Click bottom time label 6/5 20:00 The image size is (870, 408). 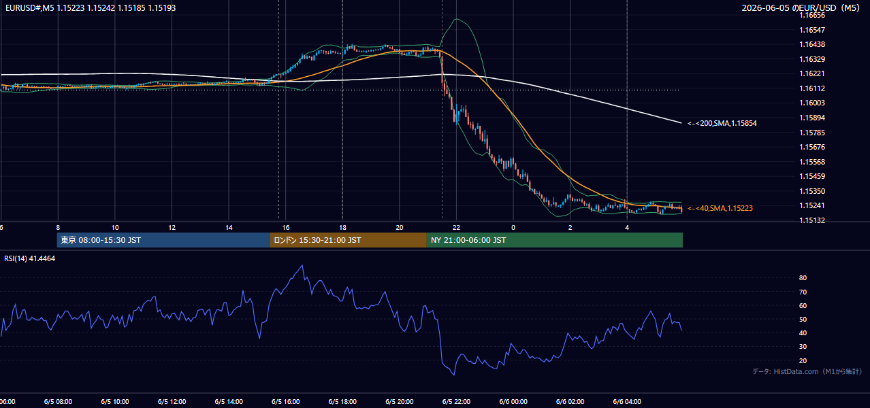tap(400, 402)
